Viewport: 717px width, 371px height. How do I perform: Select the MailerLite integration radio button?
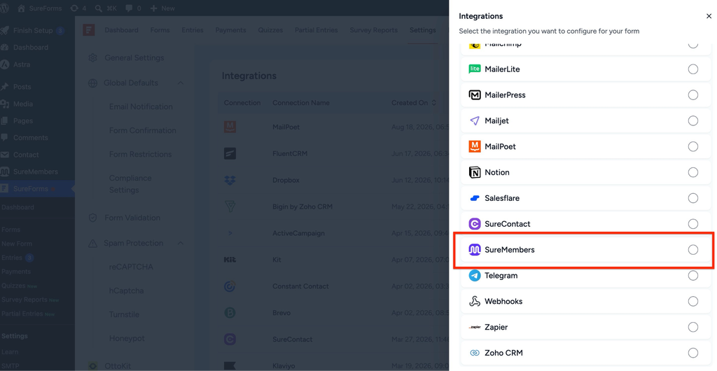pos(692,69)
